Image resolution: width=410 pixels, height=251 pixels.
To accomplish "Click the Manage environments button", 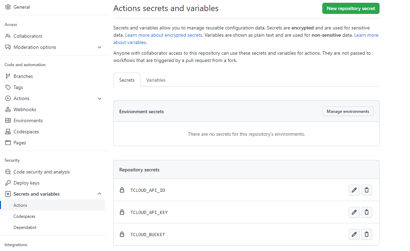I will click(348, 111).
